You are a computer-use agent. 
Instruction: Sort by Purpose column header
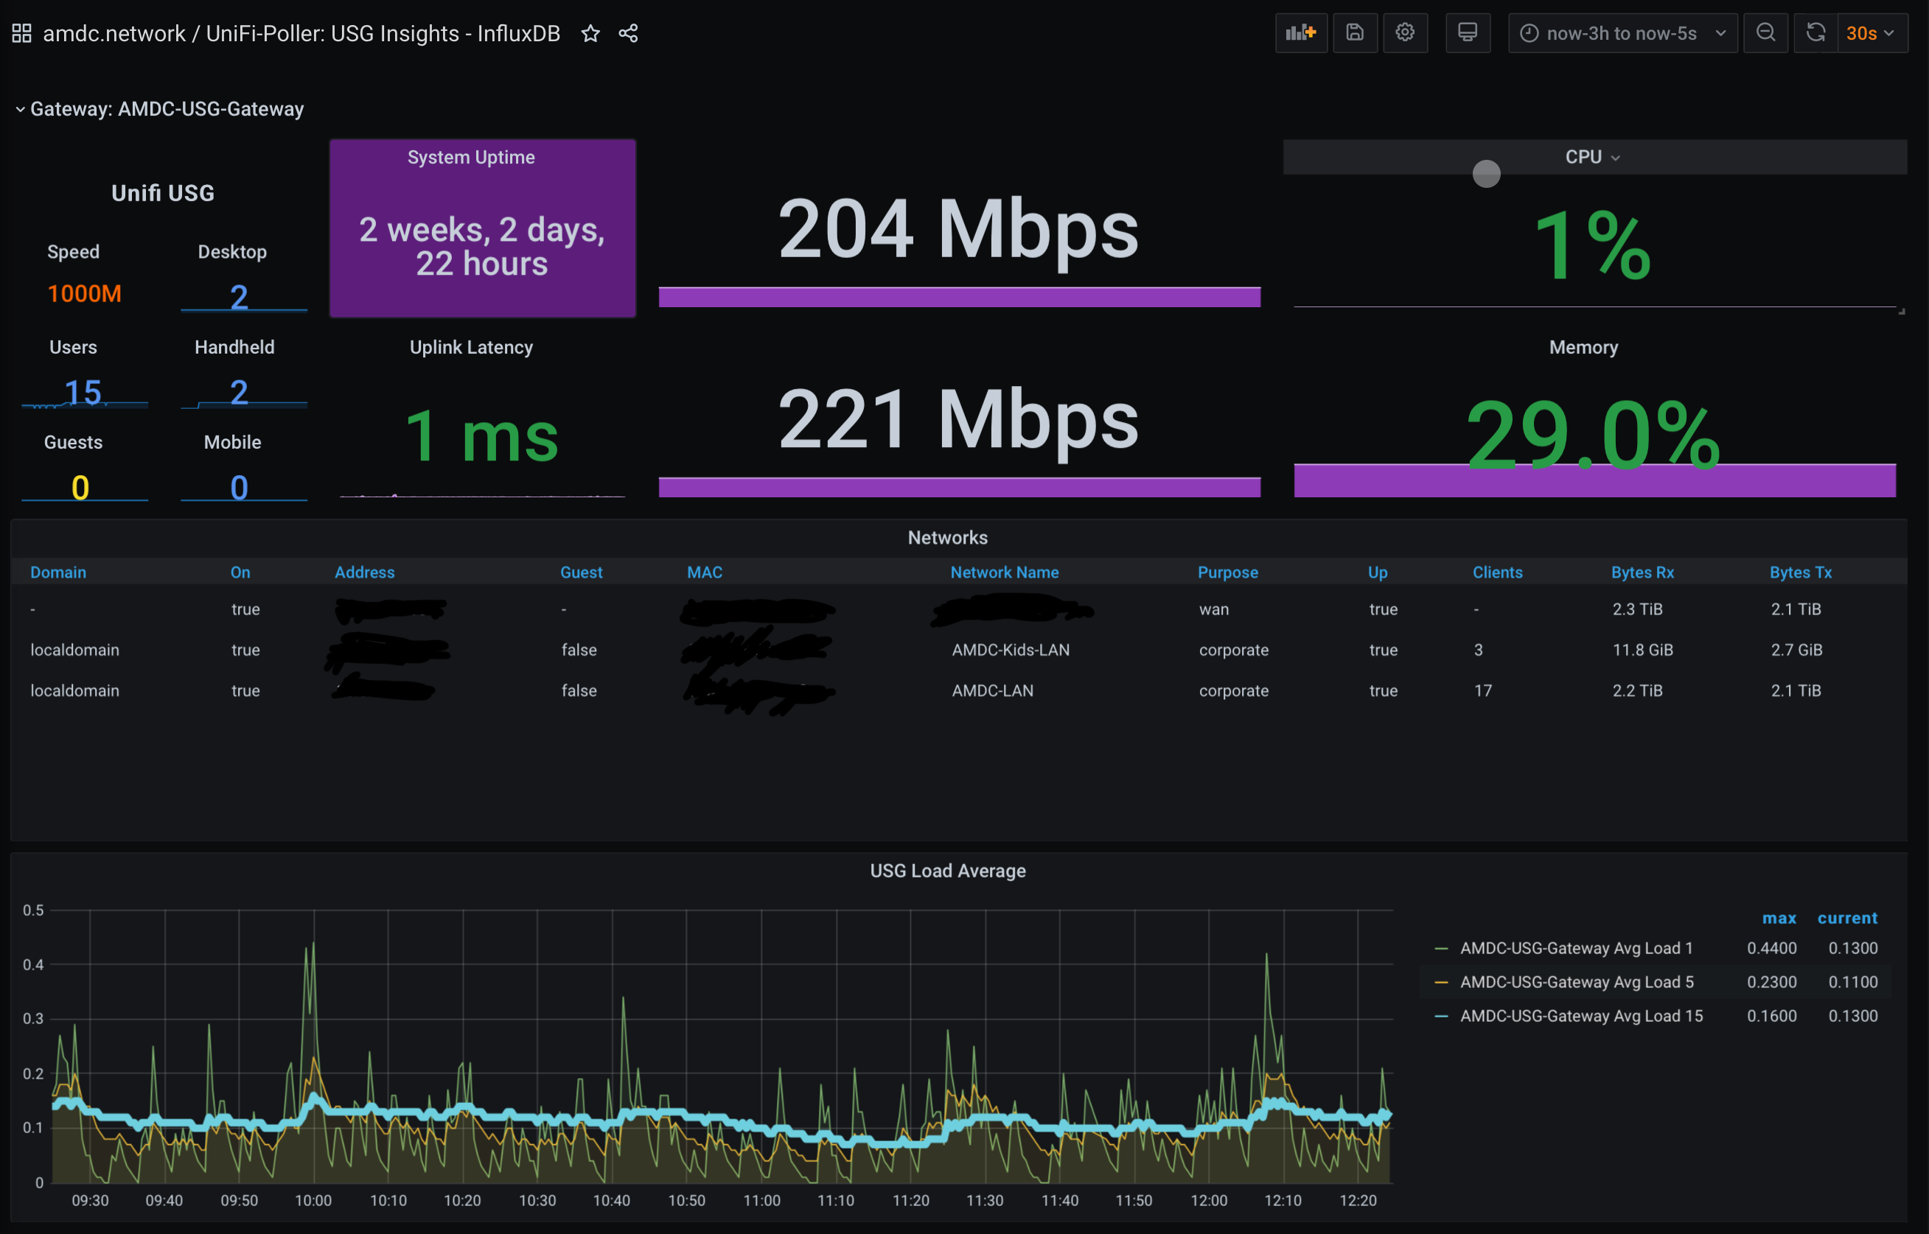pyautogui.click(x=1227, y=572)
